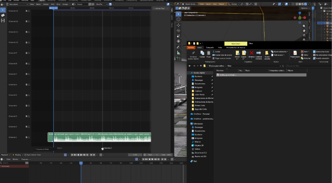Enable the Sync Scene Time checkbox
The width and height of the screenshot is (332, 183).
point(25,155)
